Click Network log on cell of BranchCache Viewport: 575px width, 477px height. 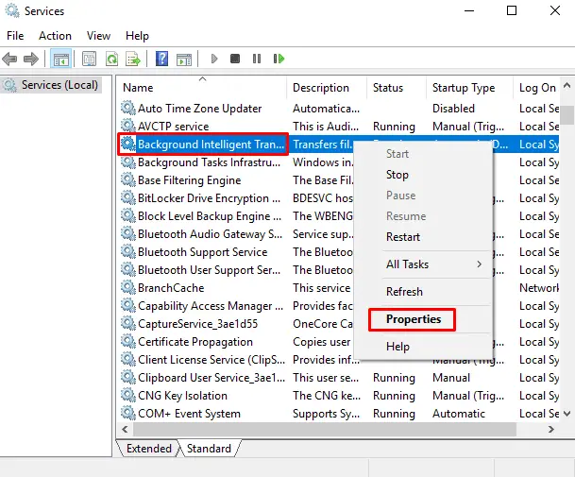(x=539, y=288)
